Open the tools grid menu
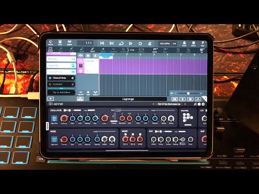 click(x=202, y=50)
